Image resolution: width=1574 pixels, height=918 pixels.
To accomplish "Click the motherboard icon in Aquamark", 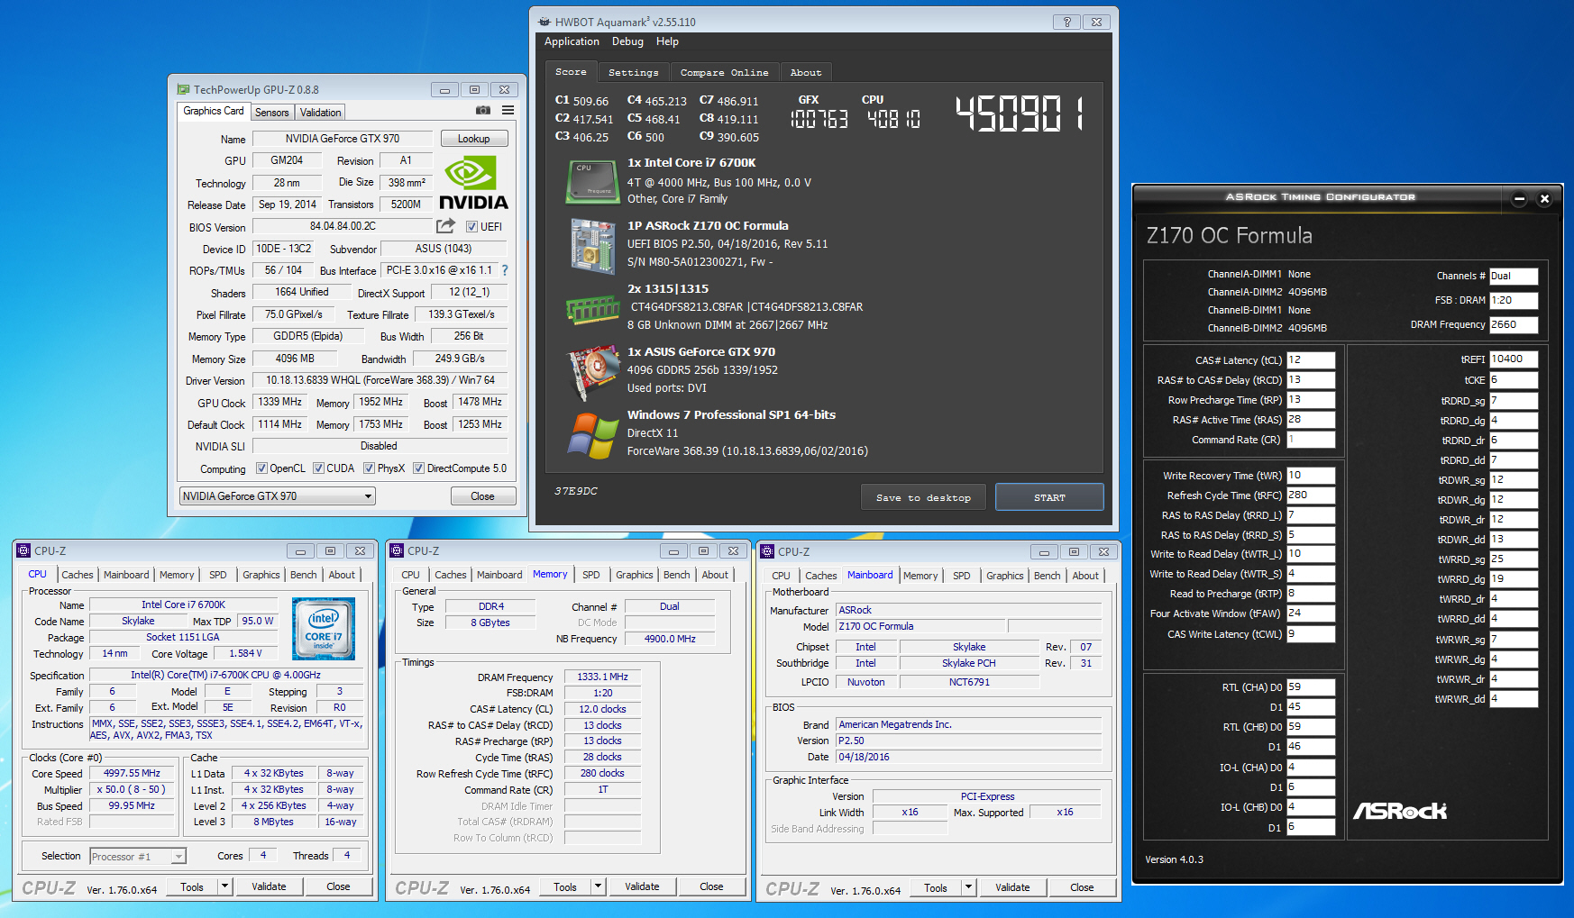I will 592,246.
